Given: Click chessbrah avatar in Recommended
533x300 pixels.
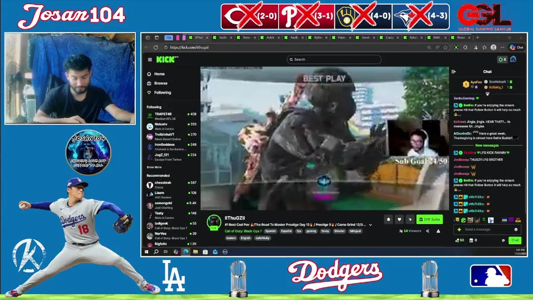Looking at the screenshot, I should click(149, 185).
